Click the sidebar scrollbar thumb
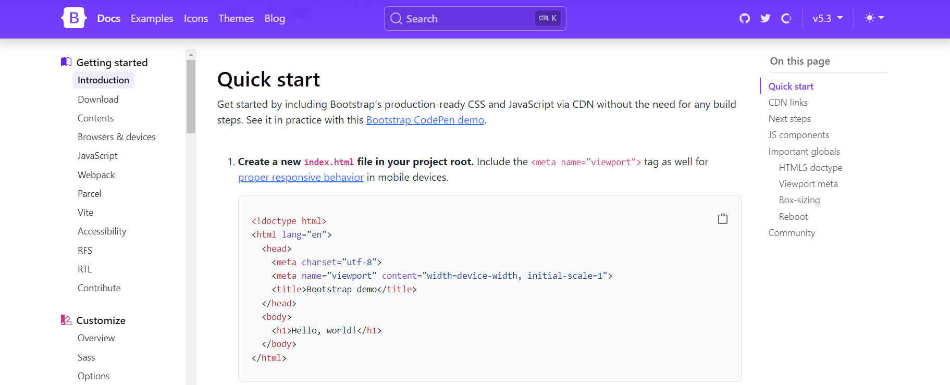950x385 pixels. pos(191,97)
